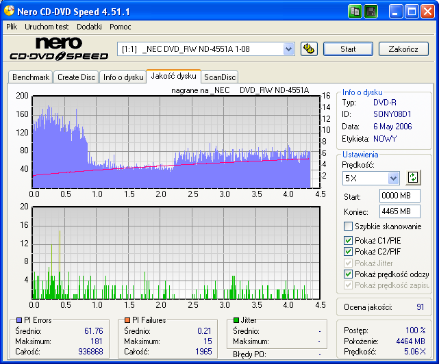This screenshot has height=364, width=439.
Task: Click the Nero disc icon in title bar
Action: point(9,11)
